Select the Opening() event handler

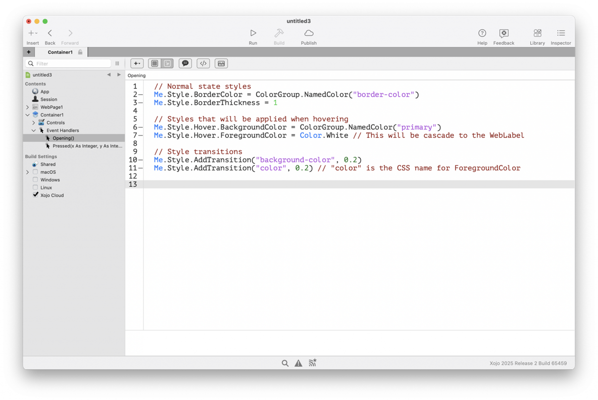(x=63, y=138)
